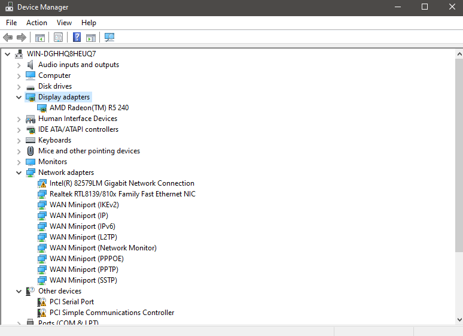Select WAN Miniport (Network Monitor)

pos(103,248)
